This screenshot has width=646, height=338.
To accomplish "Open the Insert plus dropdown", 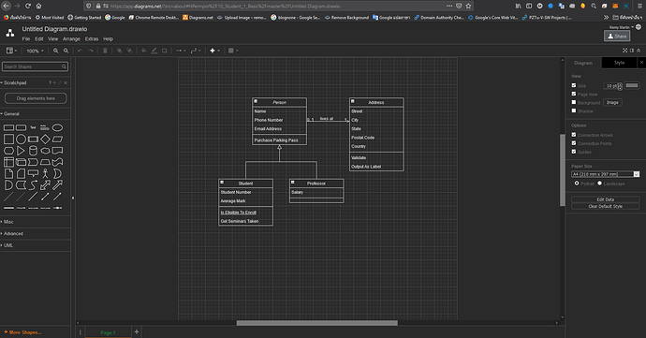I will click(x=214, y=51).
